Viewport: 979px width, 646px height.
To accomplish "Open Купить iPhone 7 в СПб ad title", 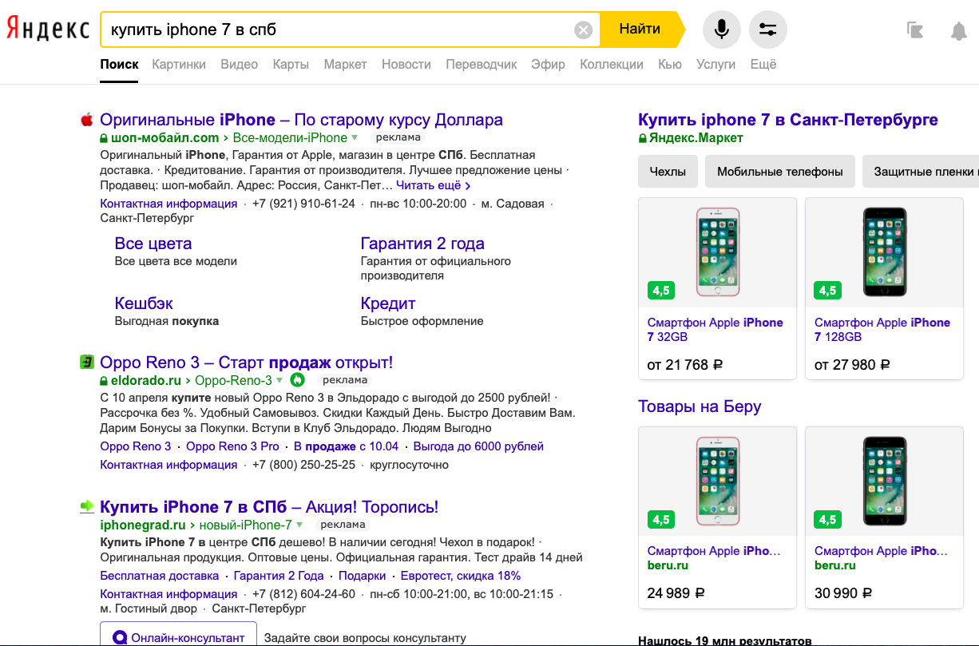I will (269, 507).
